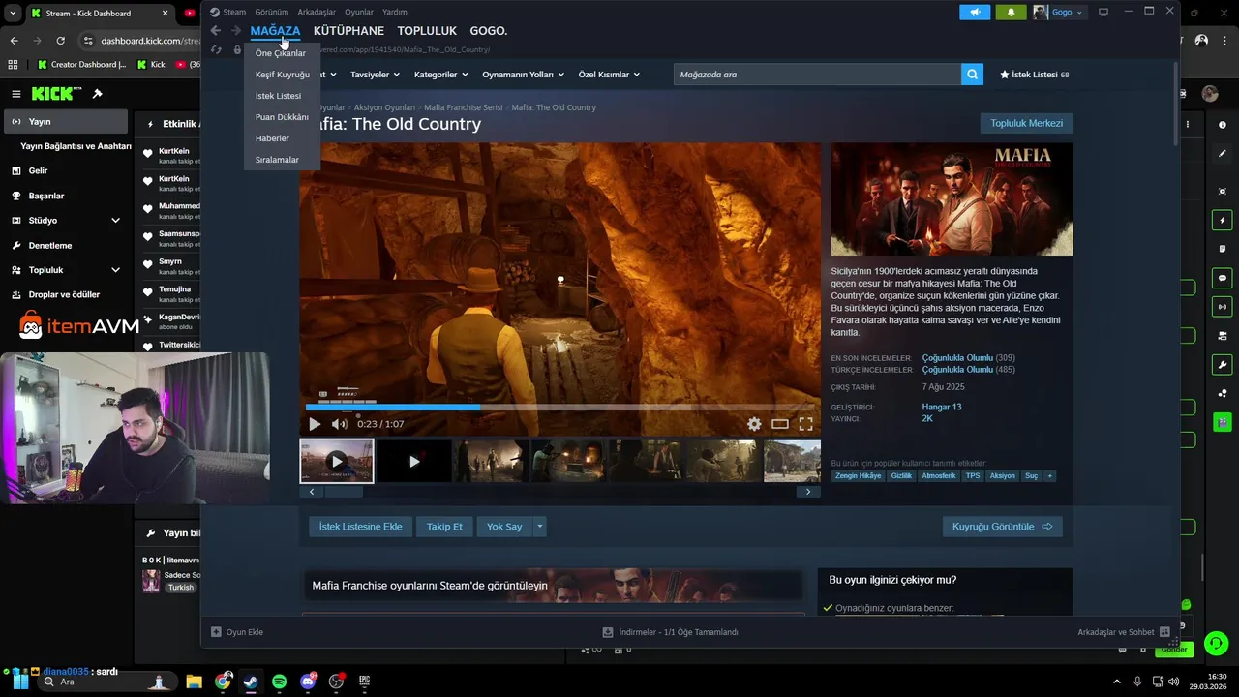Screen dimensions: 1239x697
Task: Click the Kuyruğu Görüntüle button
Action: [x=1002, y=527]
